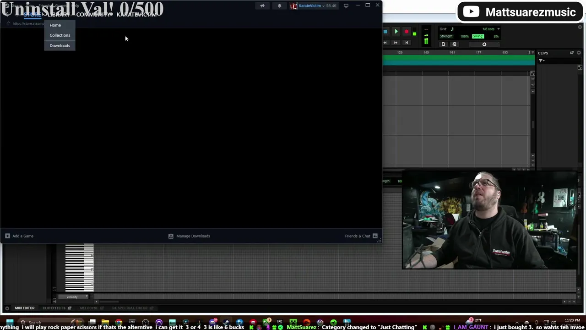
Task: Open Steam notifications bell
Action: pos(279,6)
